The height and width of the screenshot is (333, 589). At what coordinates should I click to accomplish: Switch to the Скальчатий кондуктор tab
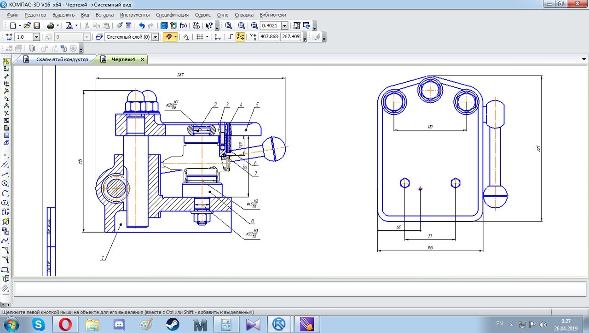(x=62, y=59)
